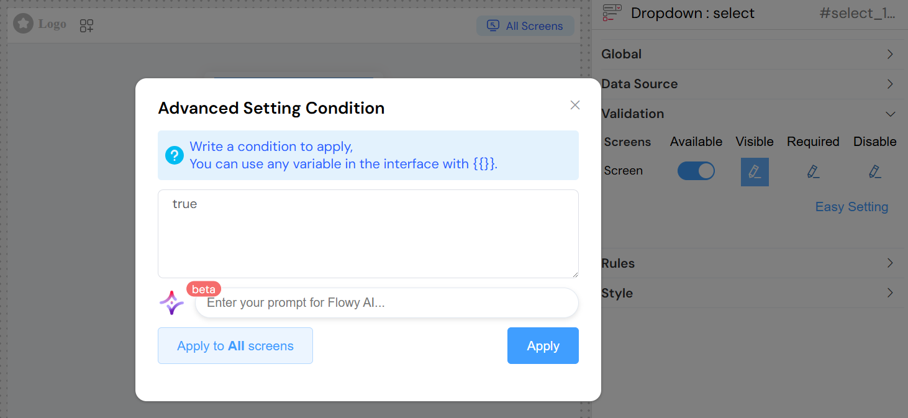Screen dimensions: 908x418
Task: Open the Visible condition pencil editor
Action: pos(755,171)
